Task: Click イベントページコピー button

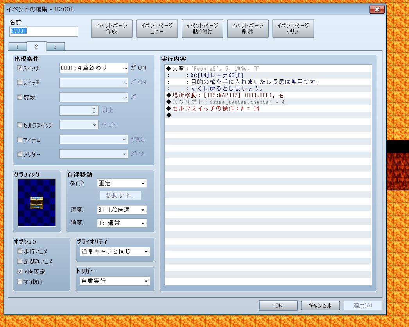Action: point(157,29)
